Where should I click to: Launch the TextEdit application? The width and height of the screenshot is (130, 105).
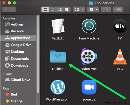pos(58,26)
